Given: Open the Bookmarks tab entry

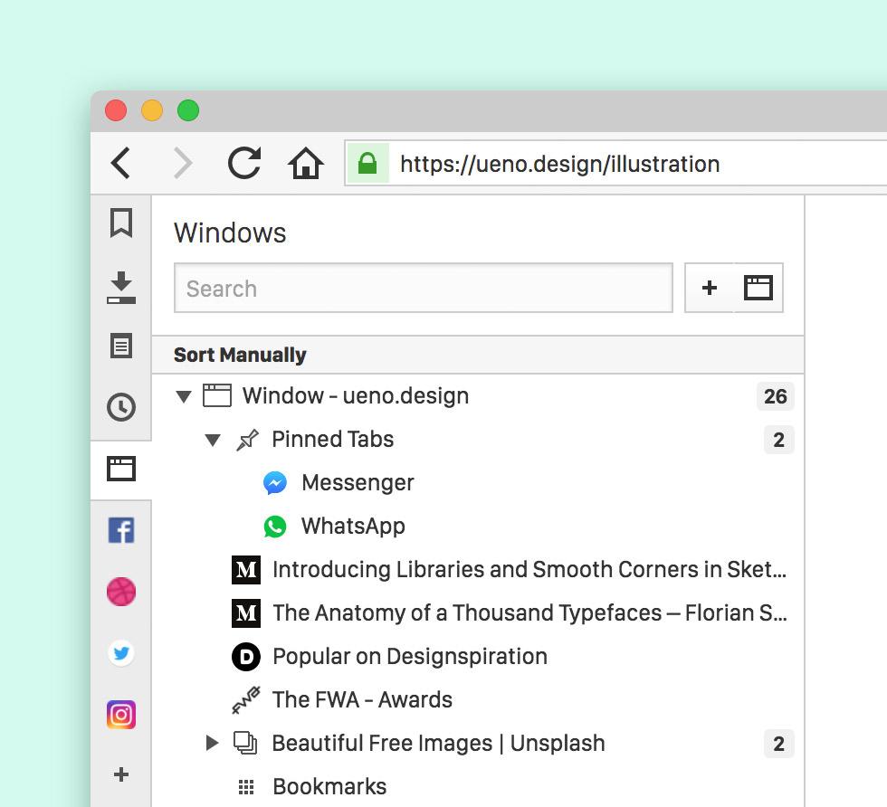Looking at the screenshot, I should click(478, 786).
